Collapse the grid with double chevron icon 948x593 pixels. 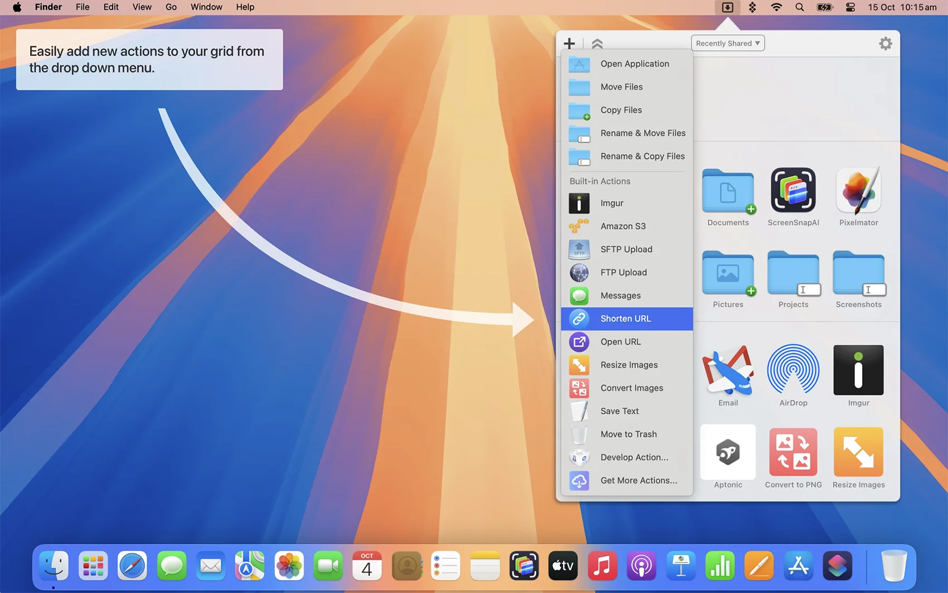[597, 44]
